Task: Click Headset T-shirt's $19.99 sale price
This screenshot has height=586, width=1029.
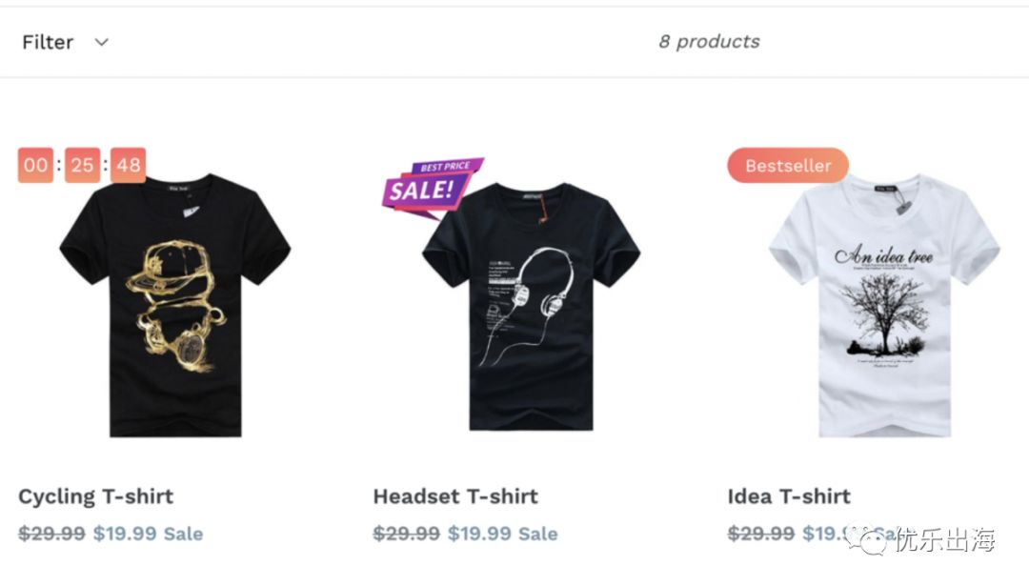Action: coord(479,534)
